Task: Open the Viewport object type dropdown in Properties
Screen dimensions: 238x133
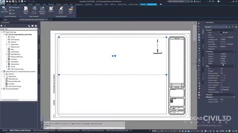Action: (x=216, y=27)
